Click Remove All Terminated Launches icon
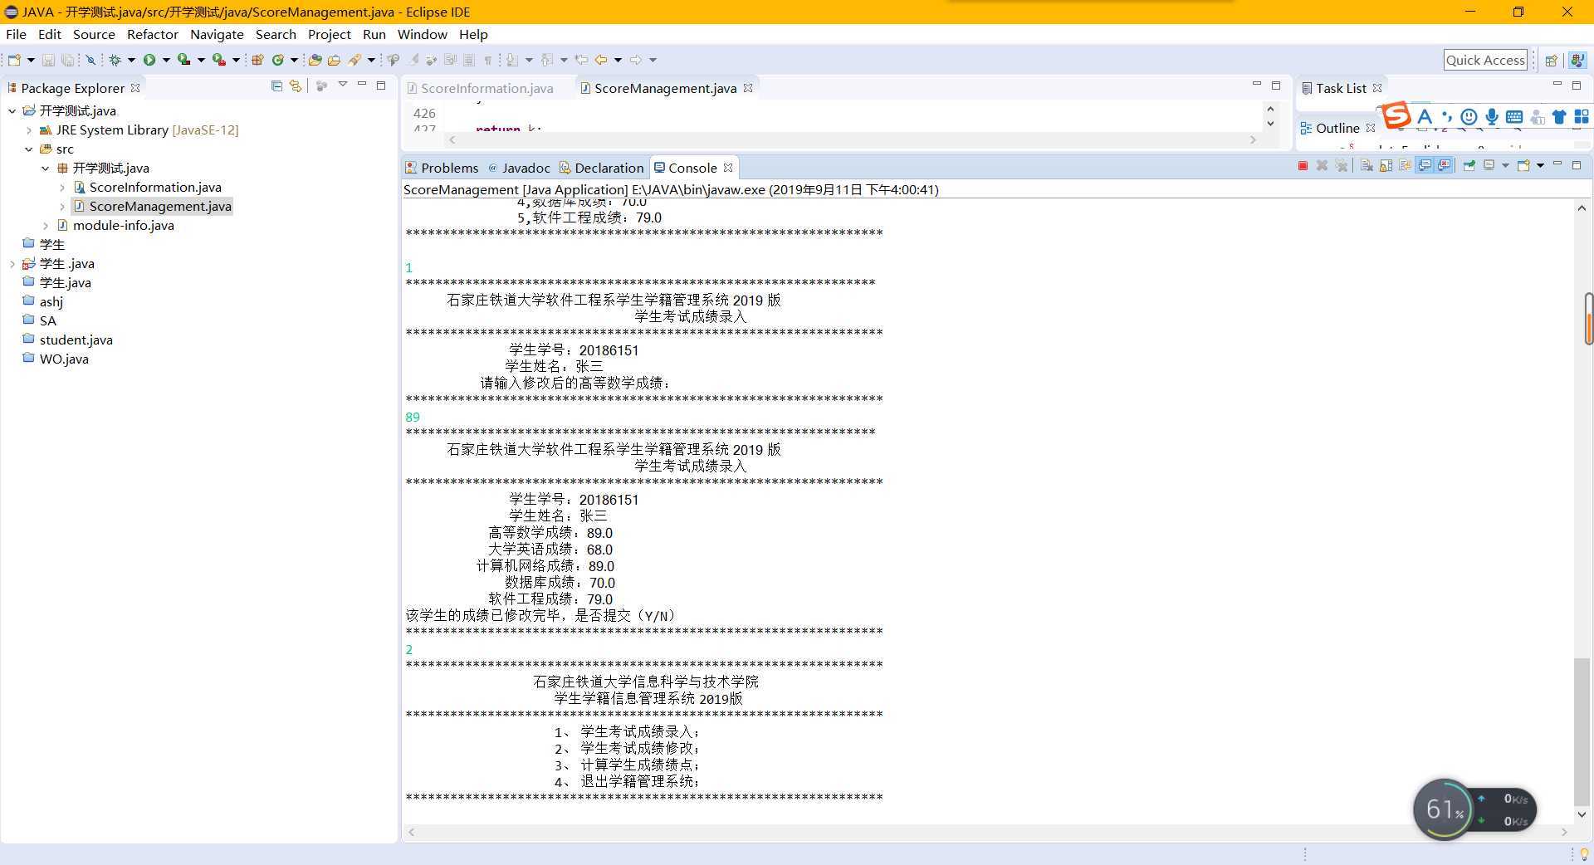This screenshot has width=1594, height=865. click(x=1342, y=166)
